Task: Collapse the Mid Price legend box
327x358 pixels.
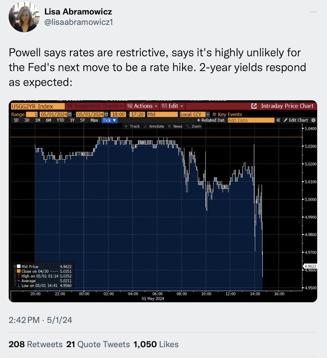Action: click(x=15, y=266)
